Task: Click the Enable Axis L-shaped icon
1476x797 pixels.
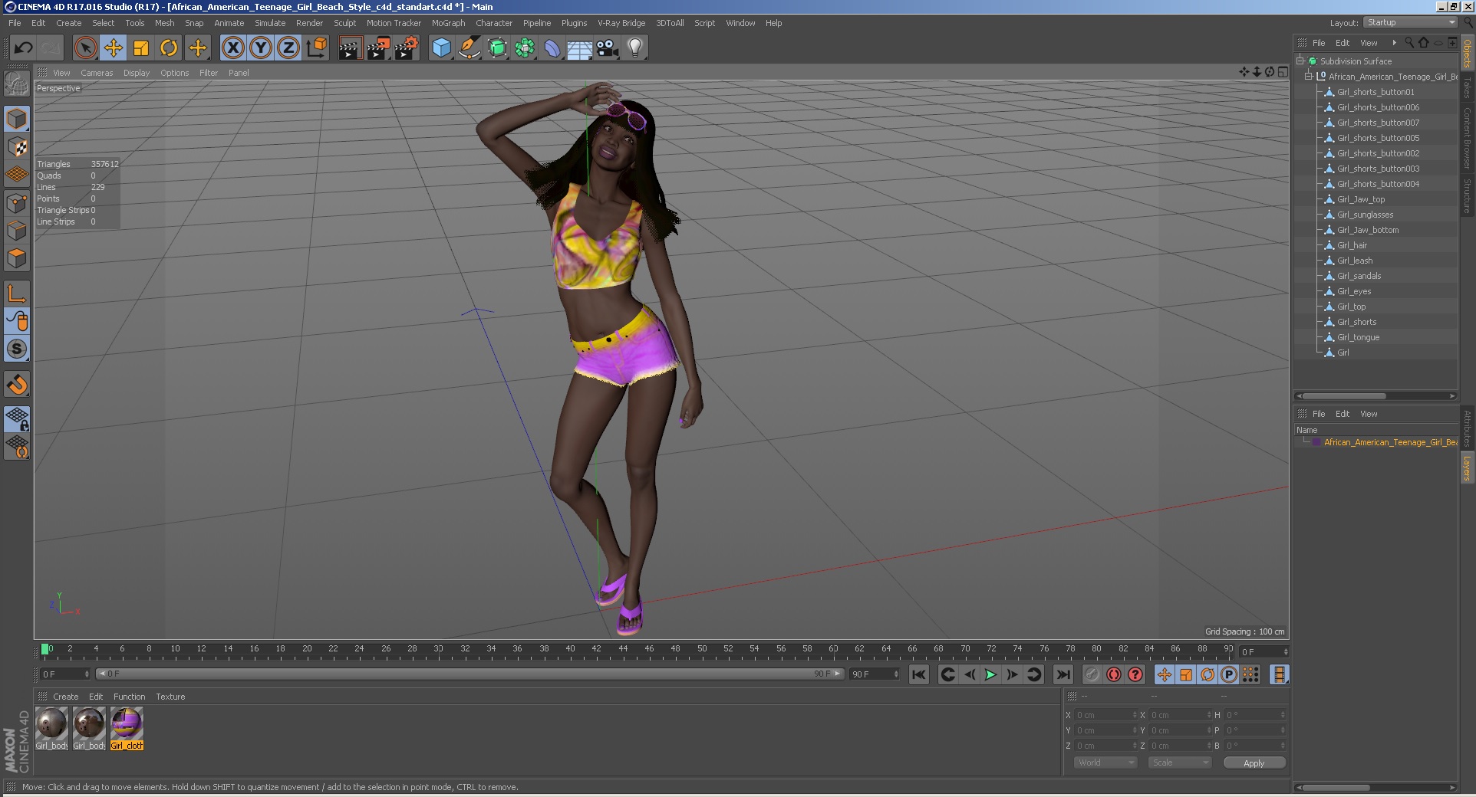Action: point(17,294)
